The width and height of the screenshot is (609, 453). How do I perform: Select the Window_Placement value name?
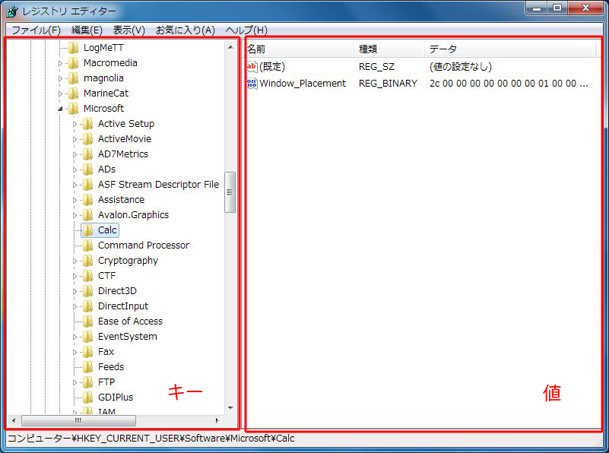[x=303, y=83]
